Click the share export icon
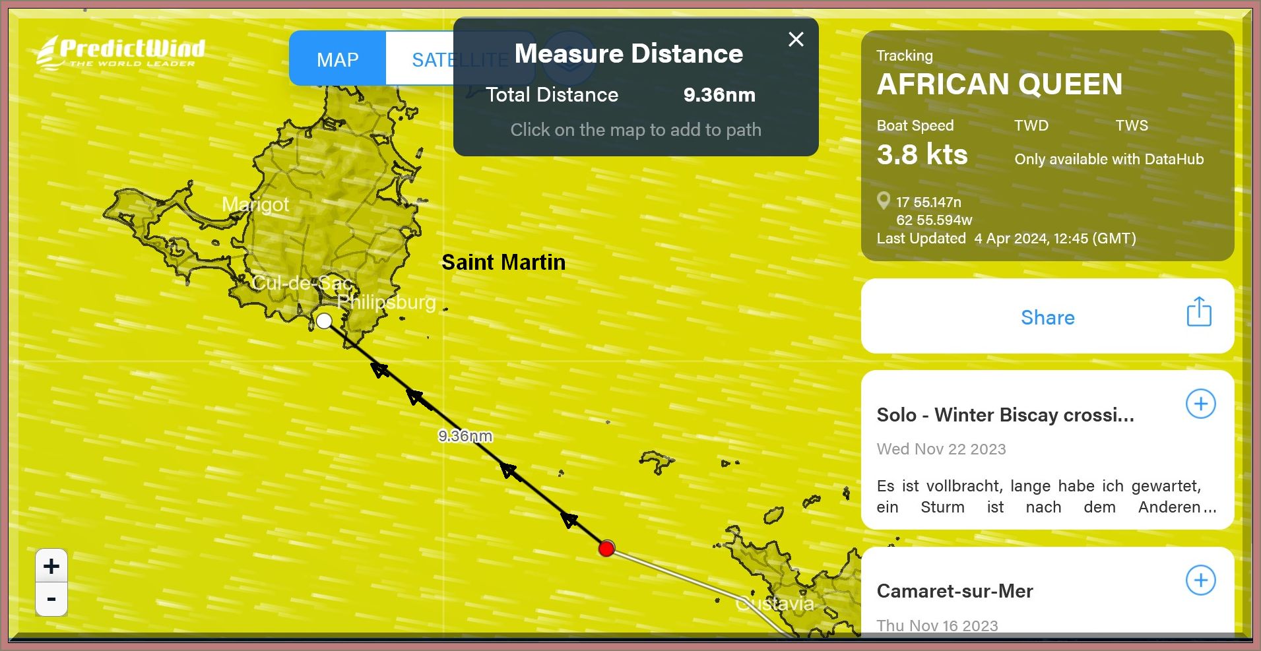The image size is (1261, 651). [1198, 312]
